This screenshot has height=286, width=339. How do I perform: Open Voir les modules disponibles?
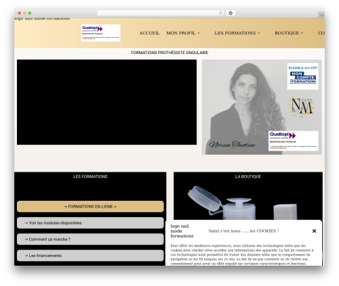(x=90, y=223)
